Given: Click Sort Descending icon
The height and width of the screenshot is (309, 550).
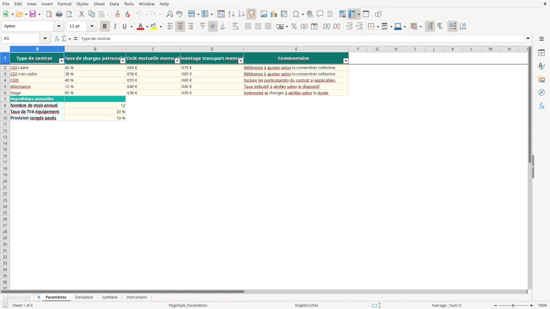Looking at the screenshot, I should [242, 14].
